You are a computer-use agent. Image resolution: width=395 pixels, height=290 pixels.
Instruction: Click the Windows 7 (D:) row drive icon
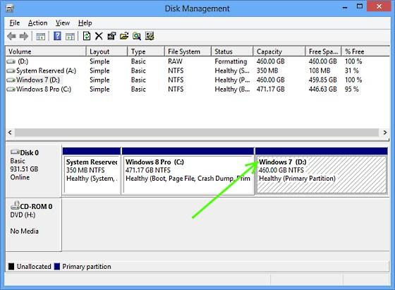click(x=11, y=80)
